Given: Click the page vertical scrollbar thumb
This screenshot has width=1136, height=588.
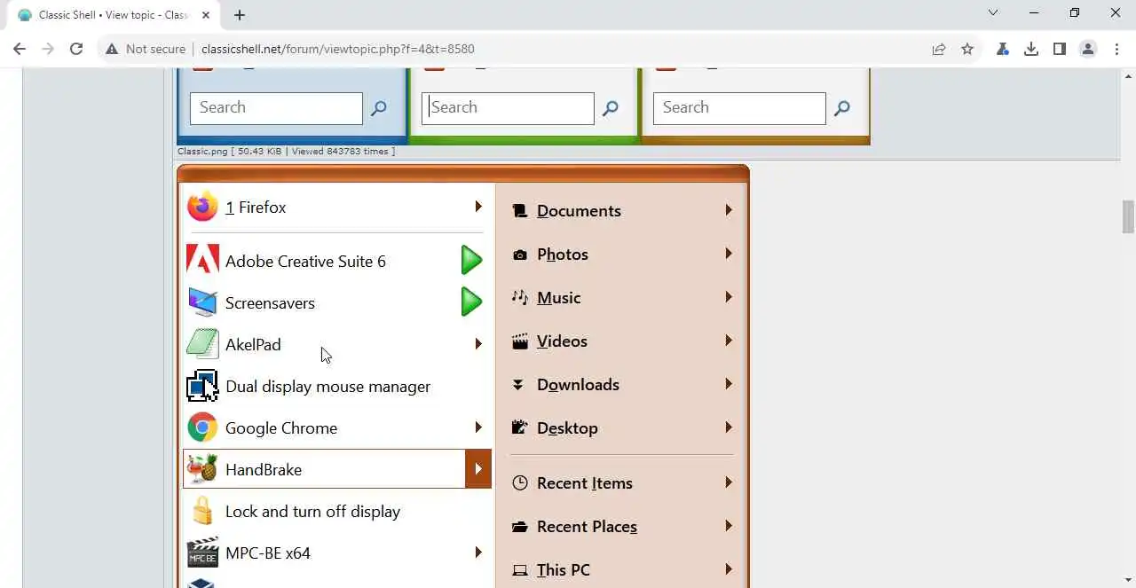Looking at the screenshot, I should (x=1128, y=217).
